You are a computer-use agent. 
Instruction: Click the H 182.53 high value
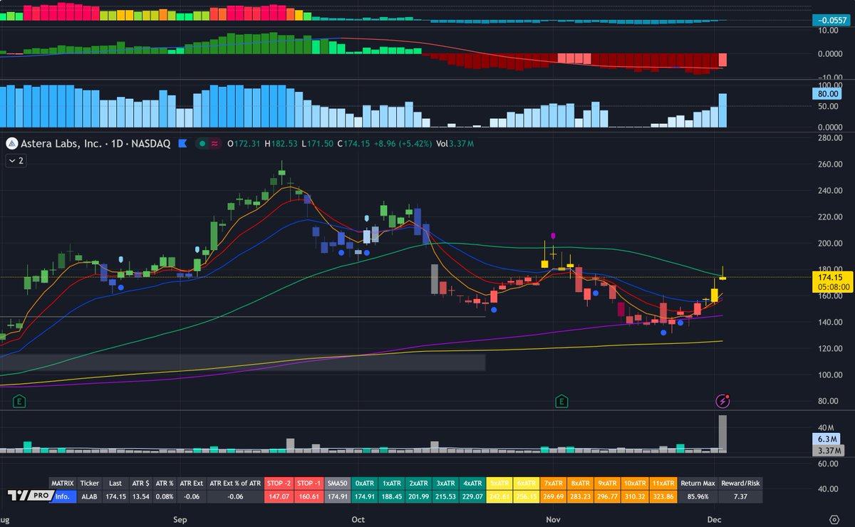click(x=279, y=144)
